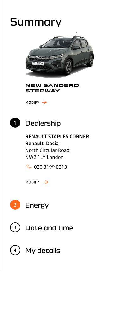Click the orange arrow beside the dealership's MODIFY link
This screenshot has width=123, height=334.
pyautogui.click(x=46, y=182)
